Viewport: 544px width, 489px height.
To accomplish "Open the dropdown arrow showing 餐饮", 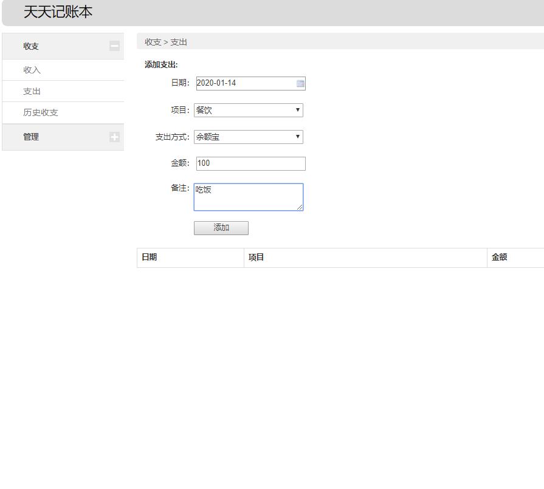I will (x=297, y=110).
